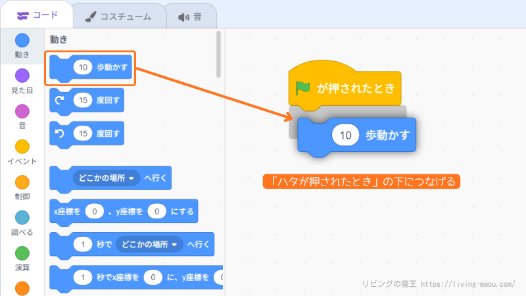Click the x座標 value field showing 0
The width and height of the screenshot is (526, 296).
coord(95,211)
